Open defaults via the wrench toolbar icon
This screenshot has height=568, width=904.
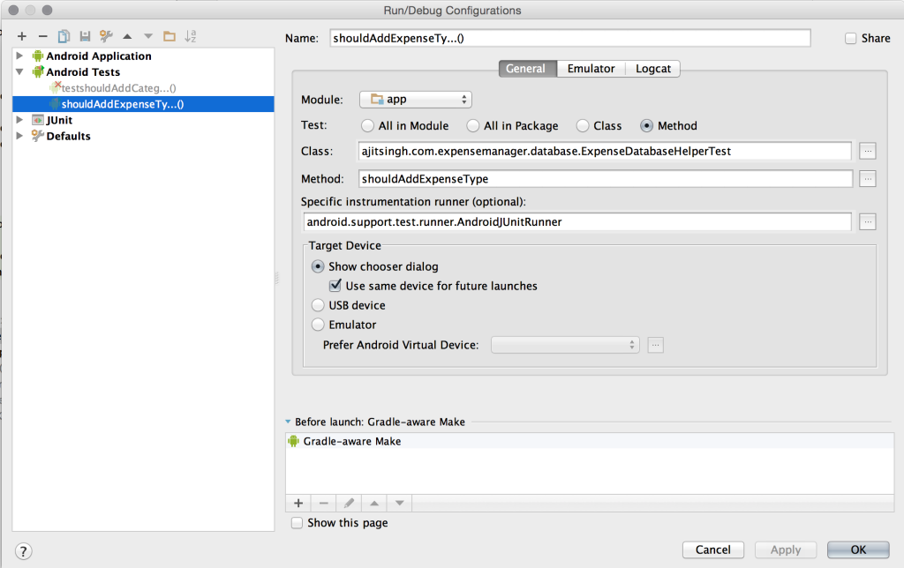pyautogui.click(x=106, y=36)
